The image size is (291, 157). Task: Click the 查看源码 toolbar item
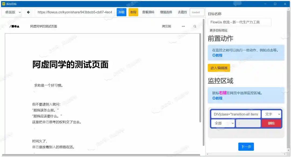pos(148,12)
